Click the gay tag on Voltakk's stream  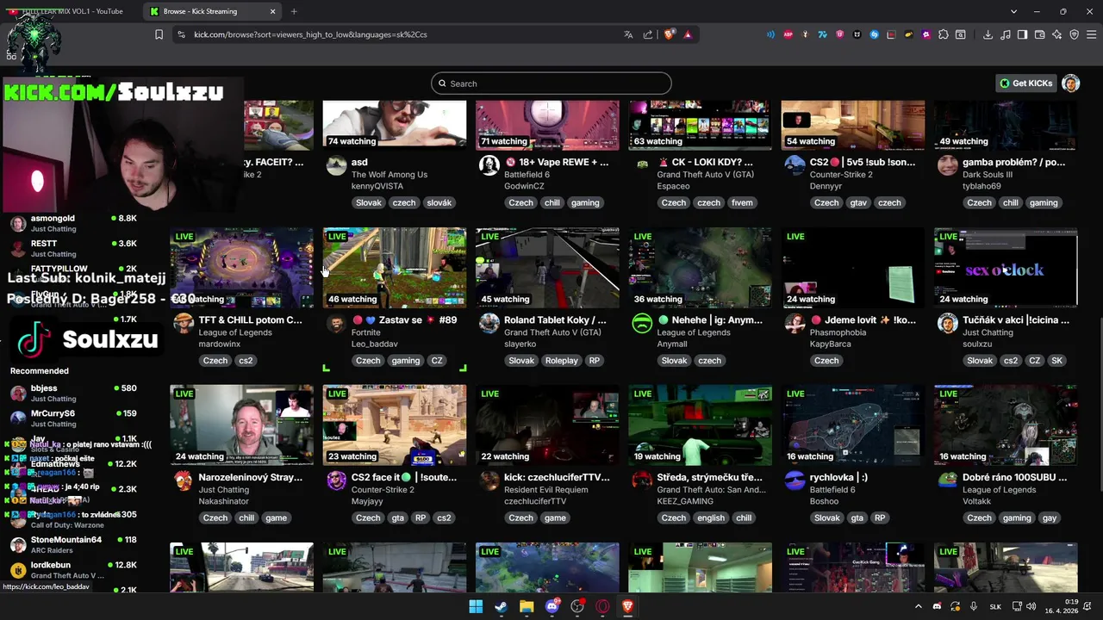click(1050, 518)
